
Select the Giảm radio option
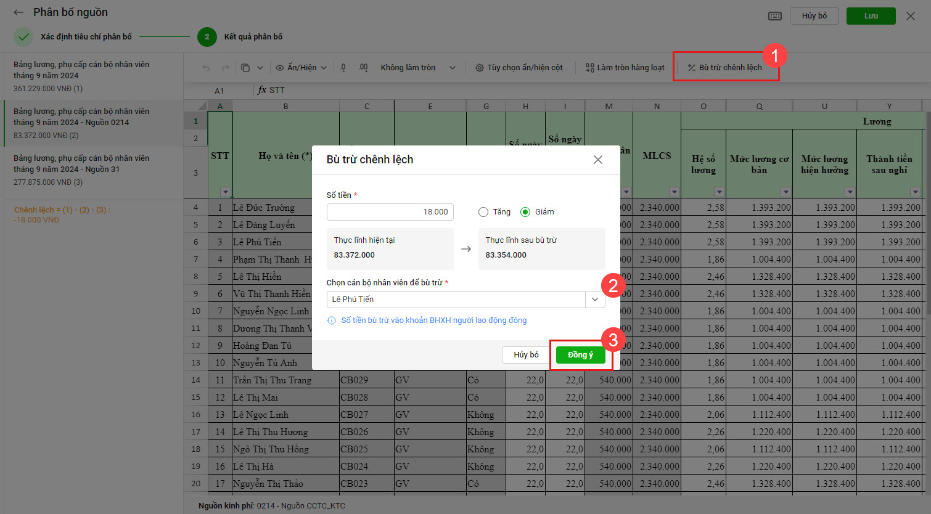click(x=525, y=212)
